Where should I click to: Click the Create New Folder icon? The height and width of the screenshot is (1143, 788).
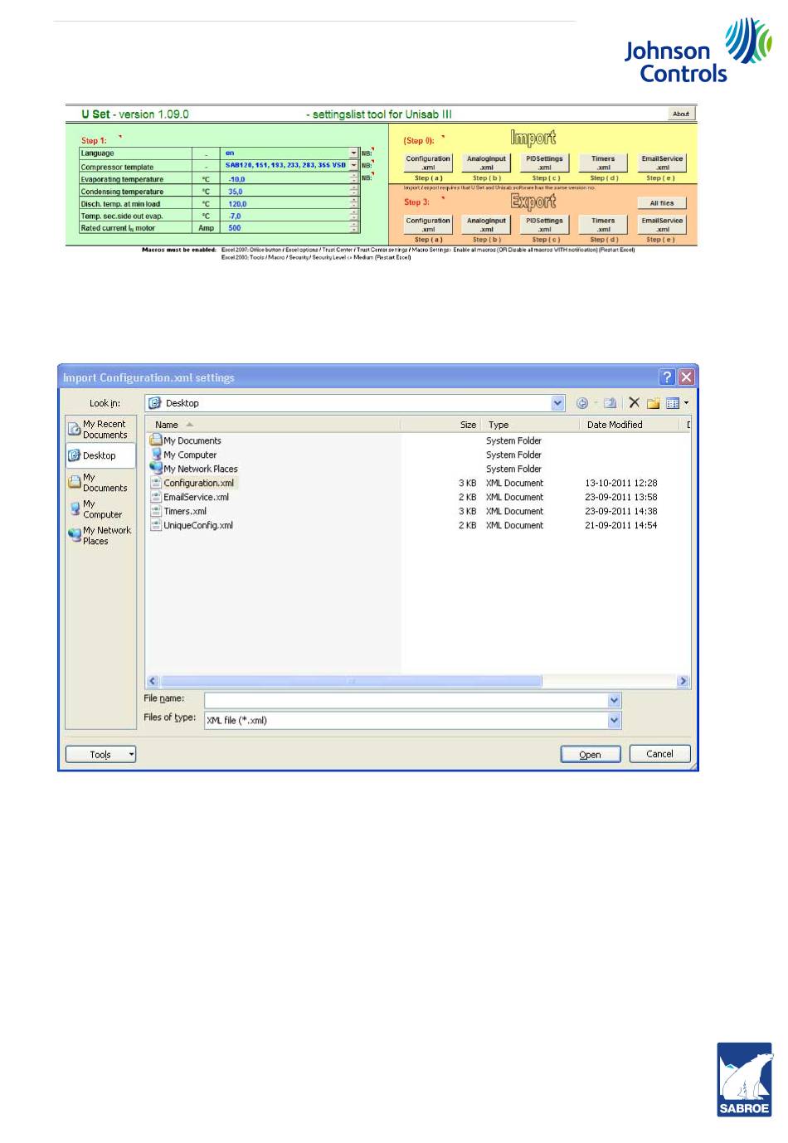[x=654, y=403]
